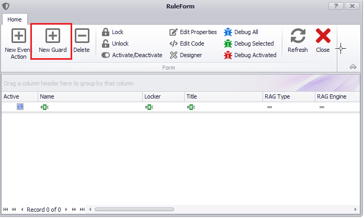The image size is (364, 218).
Task: Close the form using red X ribbon button
Action: (x=323, y=41)
